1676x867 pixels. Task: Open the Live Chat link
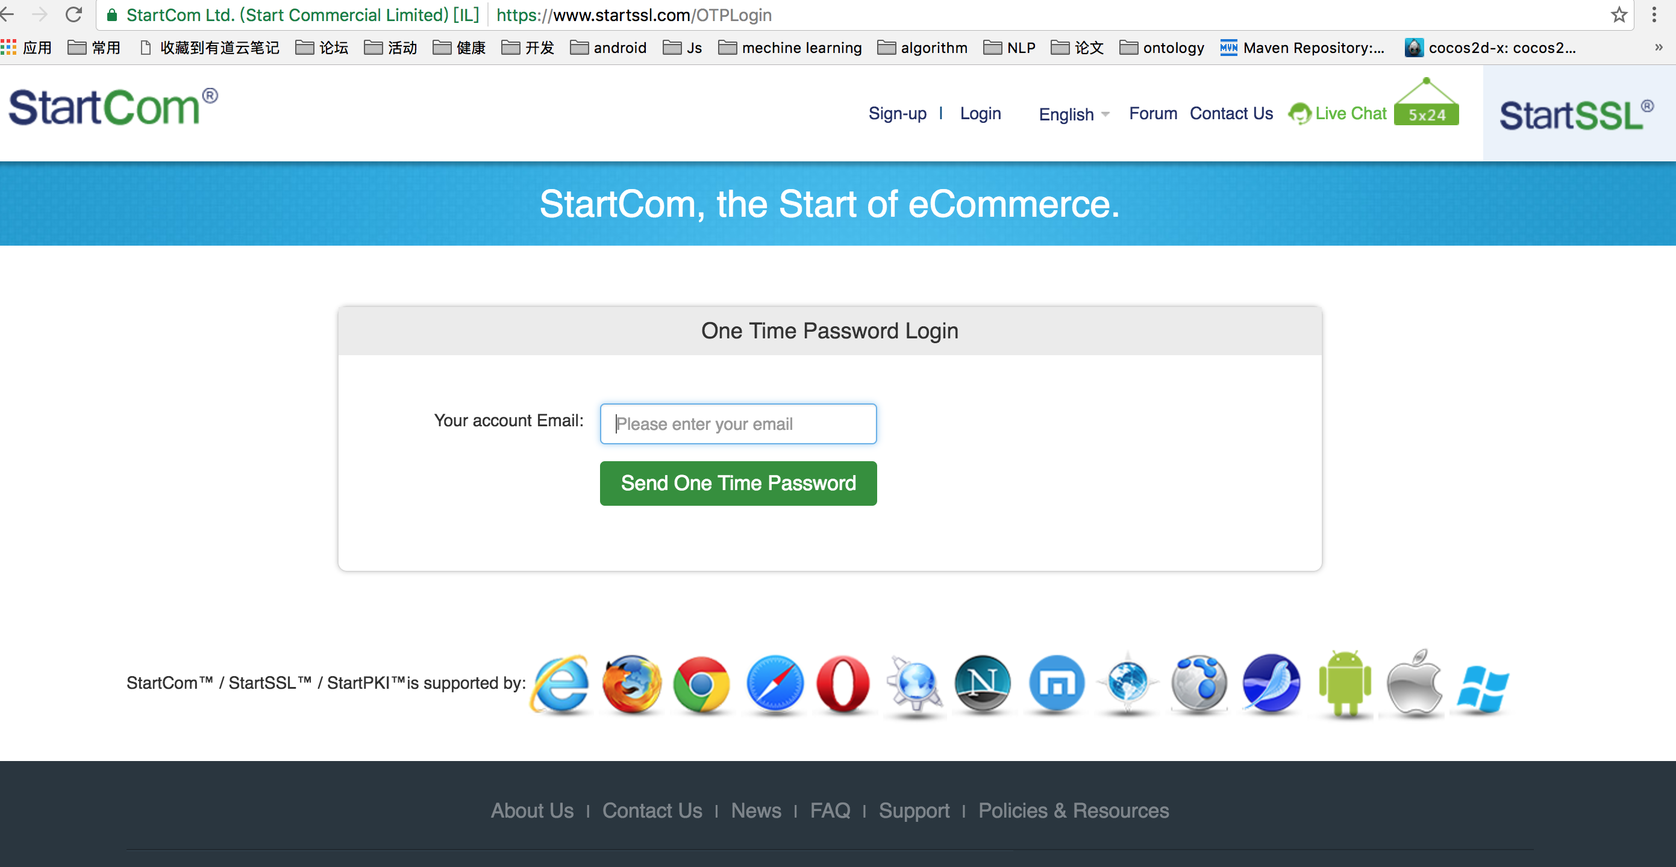click(1351, 114)
